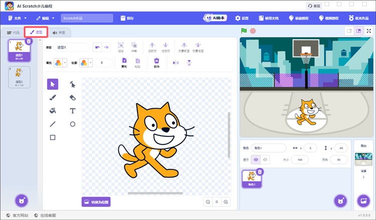This screenshot has width=376, height=220.
Task: Click the green flag to run
Action: pos(244,31)
